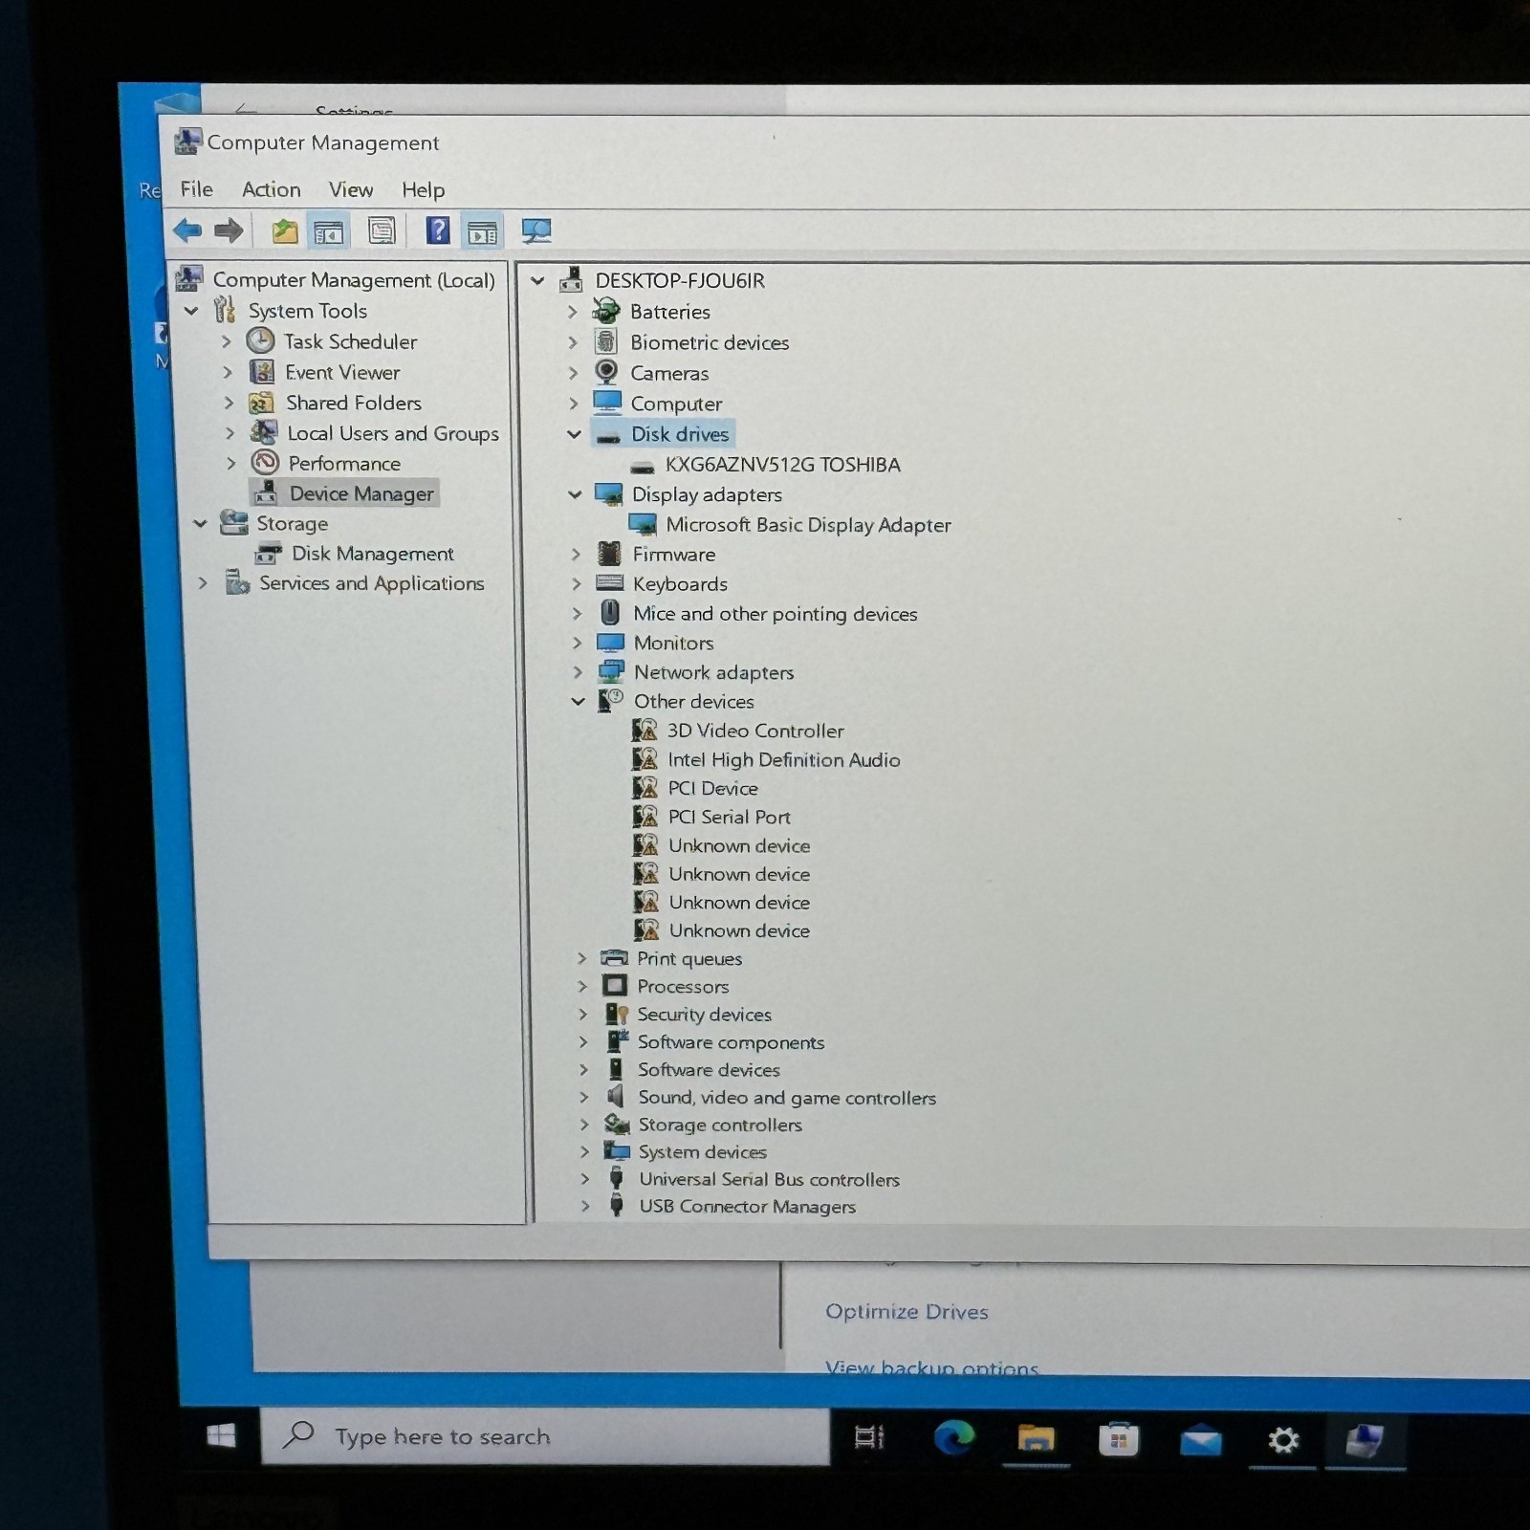This screenshot has height=1530, width=1530.
Task: Click the Up one level folder icon
Action: (285, 230)
